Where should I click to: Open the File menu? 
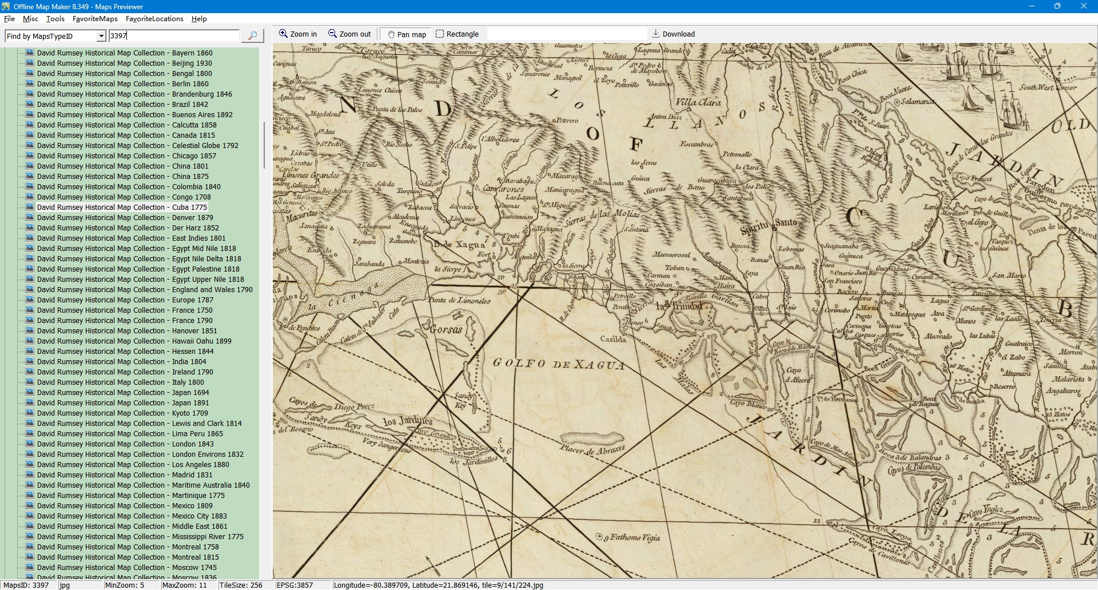(x=9, y=19)
